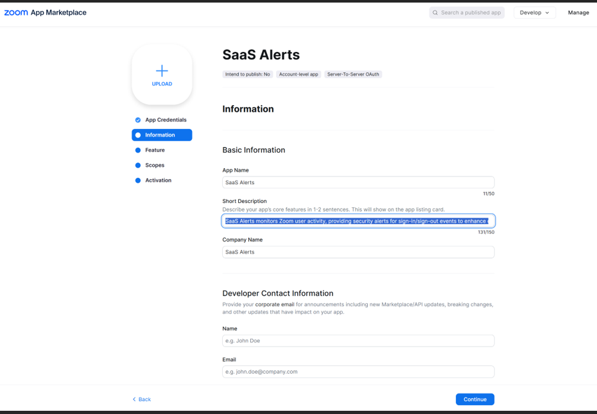597x414 pixels.
Task: Click the developer Email input field
Action: 358,372
